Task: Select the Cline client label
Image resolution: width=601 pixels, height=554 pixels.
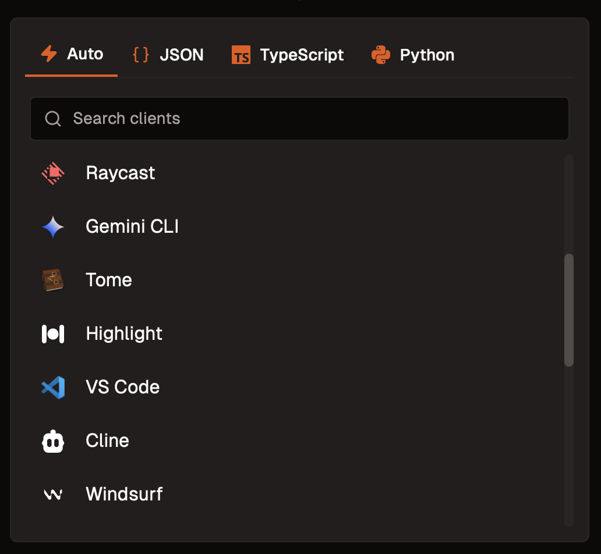Action: [107, 441]
